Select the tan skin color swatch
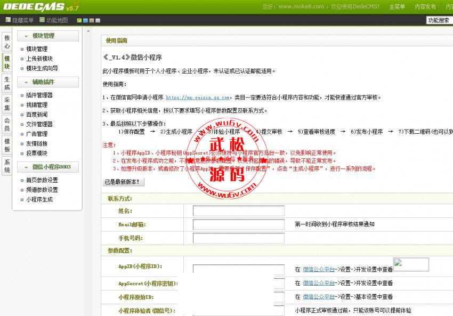Image resolution: width=453 pixels, height=316 pixels. tap(92, 20)
